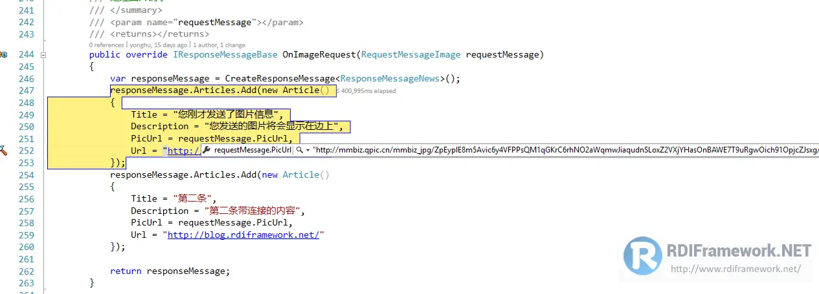
Task: Click the CreateResponseMessage call on line 246
Action: 280,79
